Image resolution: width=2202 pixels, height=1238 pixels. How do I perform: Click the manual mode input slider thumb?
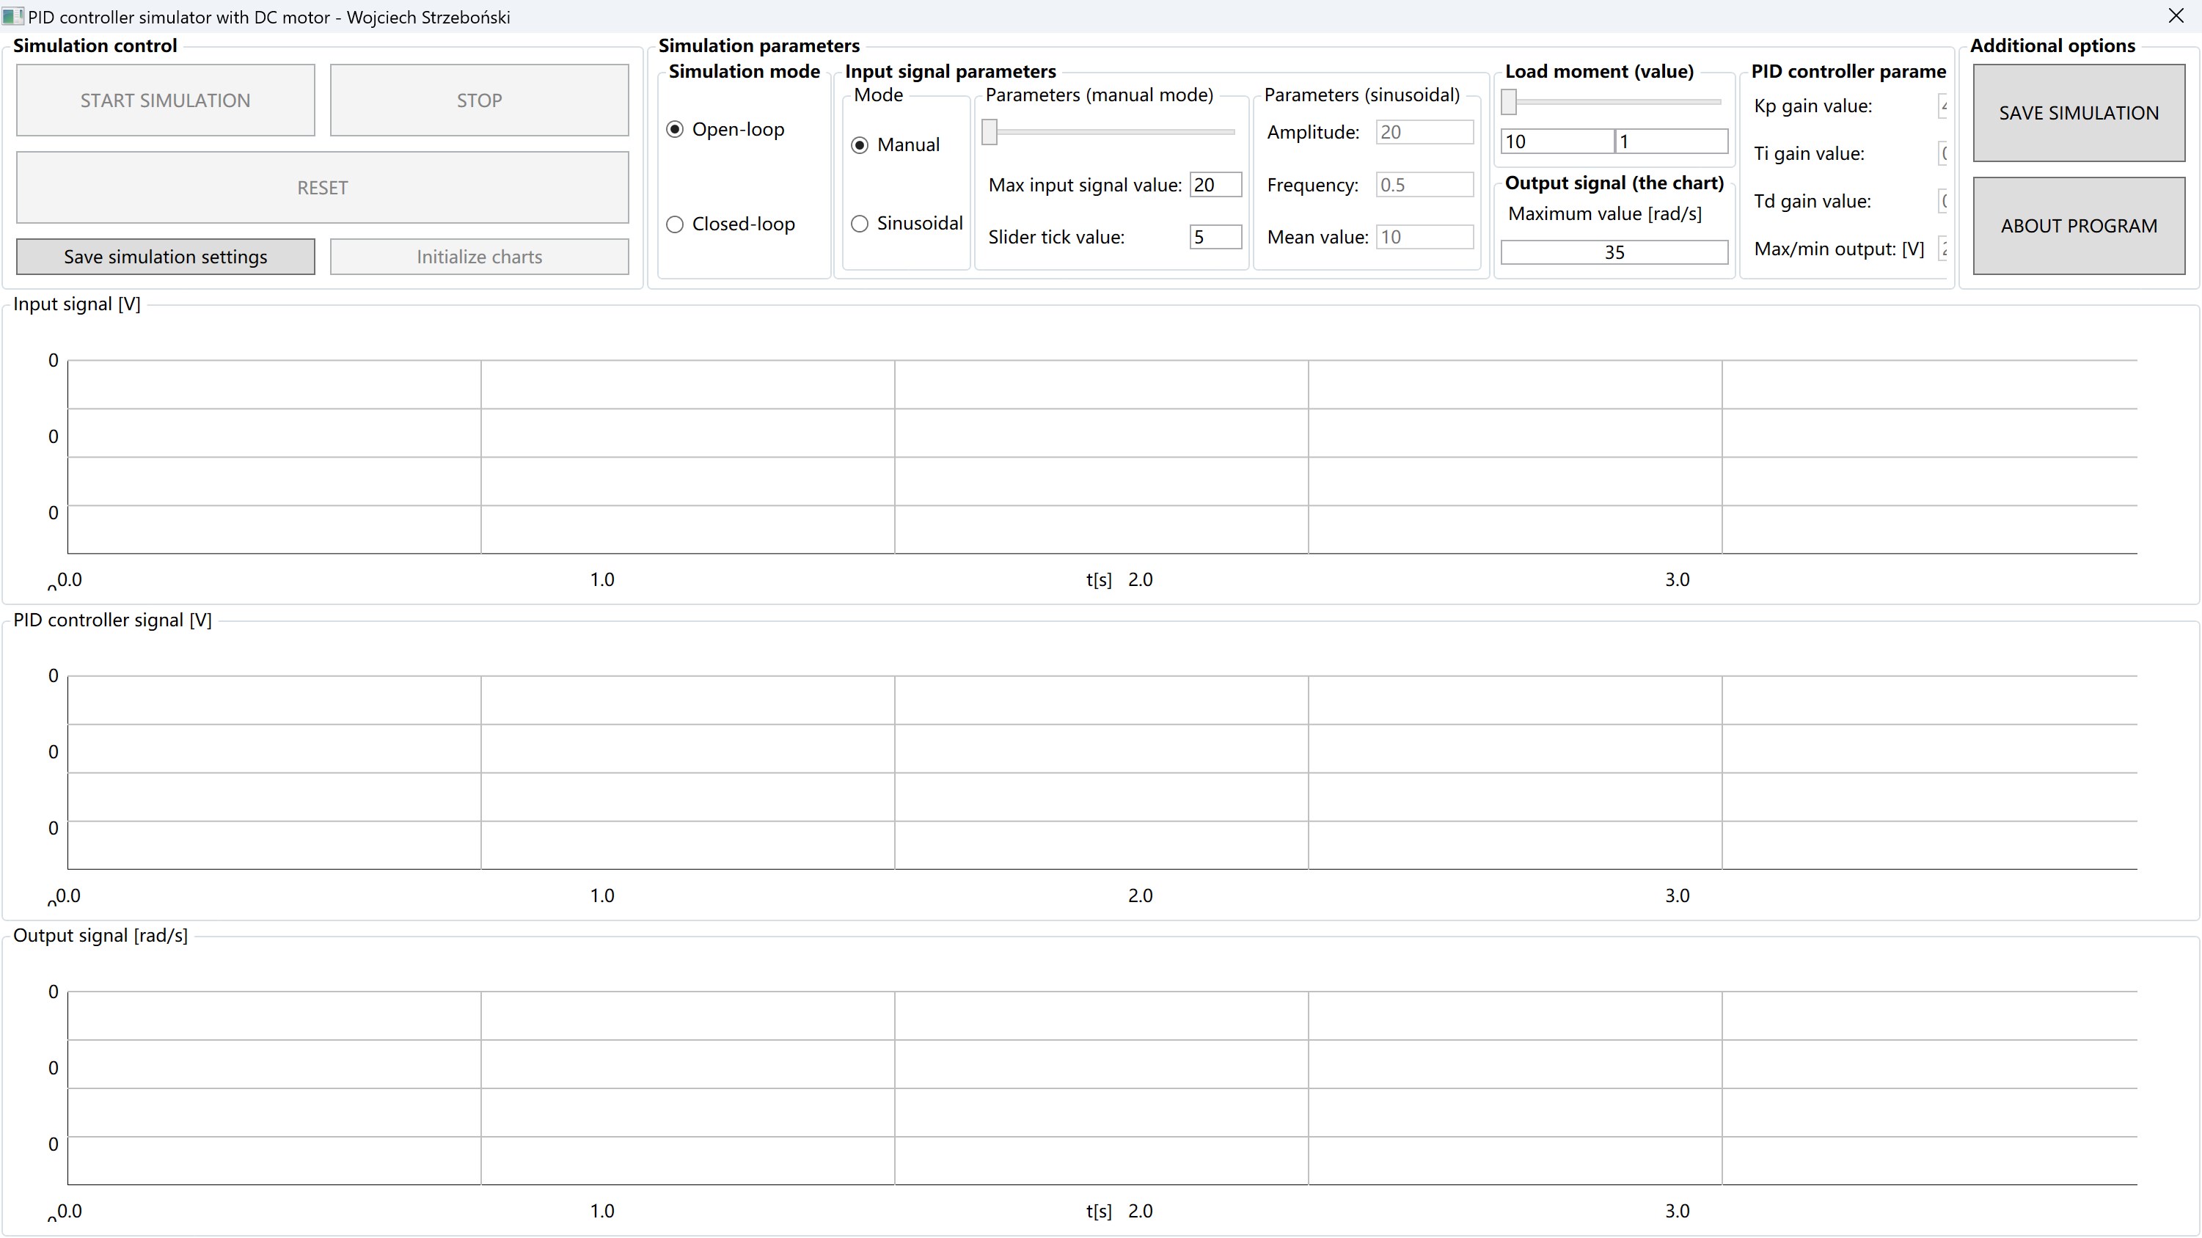tap(989, 132)
